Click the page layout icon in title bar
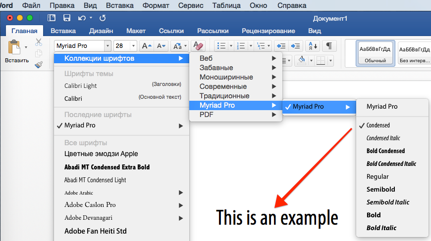The height and width of the screenshot is (241, 431). [x=52, y=18]
